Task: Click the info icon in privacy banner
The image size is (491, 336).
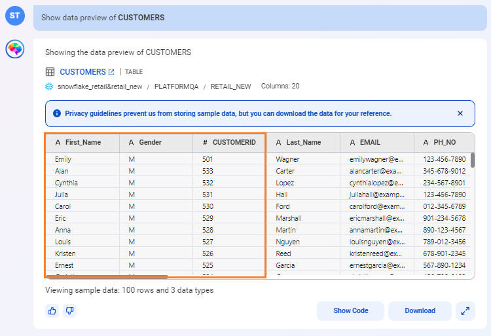Action: tap(57, 113)
